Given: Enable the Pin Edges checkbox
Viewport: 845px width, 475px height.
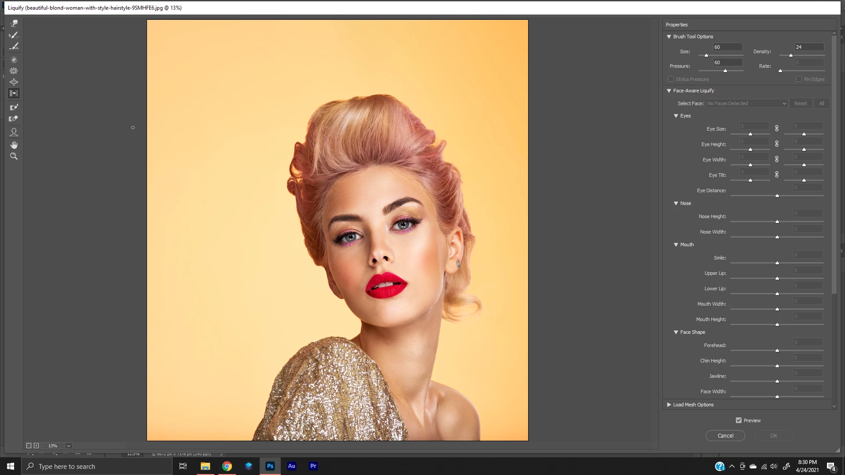Looking at the screenshot, I should [x=799, y=79].
